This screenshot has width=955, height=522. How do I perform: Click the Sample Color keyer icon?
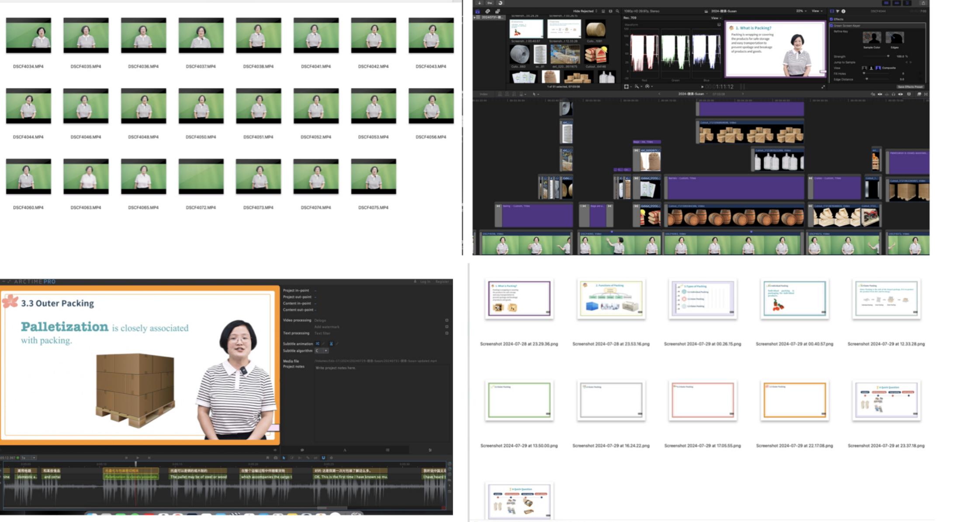tap(871, 38)
